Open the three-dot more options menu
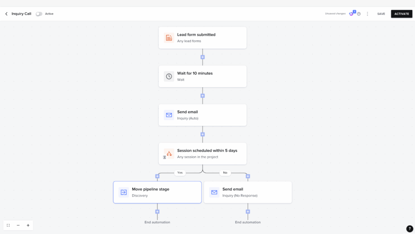415x234 pixels. click(x=367, y=14)
